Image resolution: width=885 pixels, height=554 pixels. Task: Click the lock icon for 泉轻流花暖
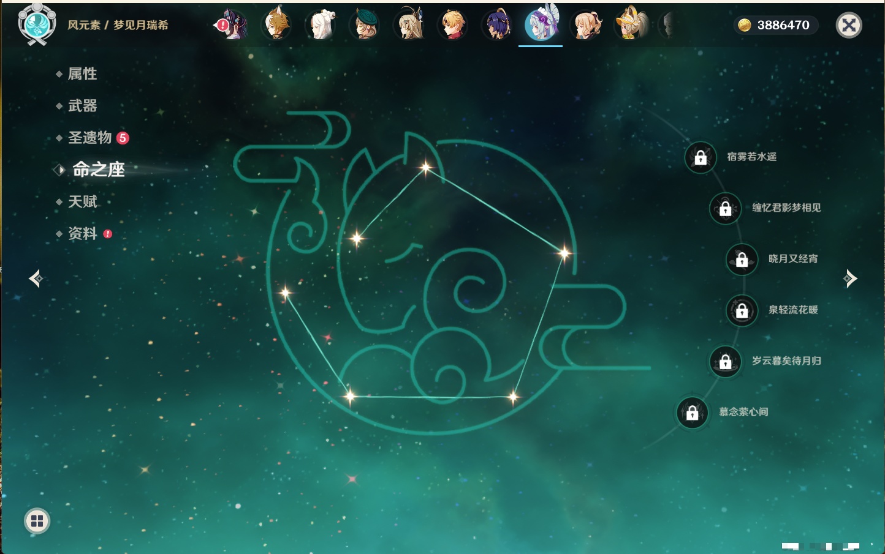coord(742,310)
